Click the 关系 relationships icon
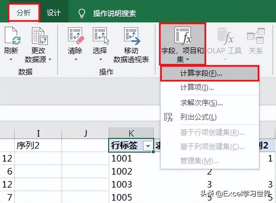Viewport: 276px width, 203px height. [x=256, y=36]
